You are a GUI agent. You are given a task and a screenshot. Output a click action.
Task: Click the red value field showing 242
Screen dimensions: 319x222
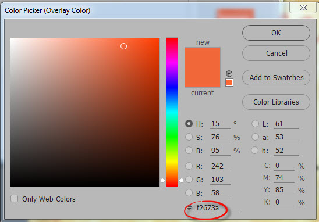pyautogui.click(x=219, y=166)
